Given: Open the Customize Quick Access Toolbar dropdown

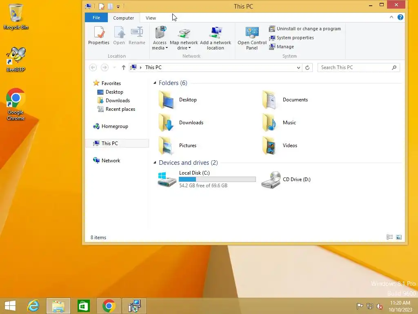Looking at the screenshot, I should (x=118, y=7).
